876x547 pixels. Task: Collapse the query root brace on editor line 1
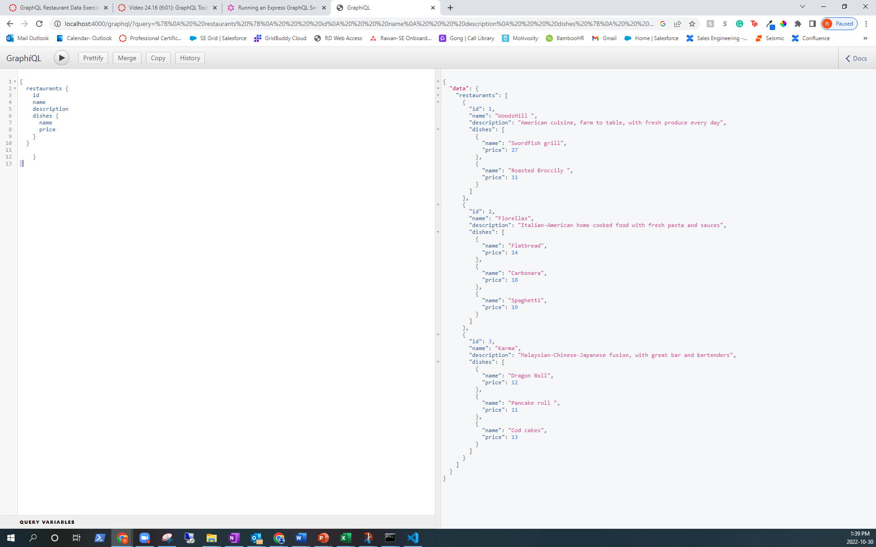(15, 82)
